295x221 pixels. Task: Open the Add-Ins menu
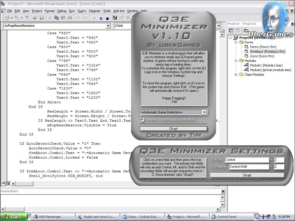[x=119, y=11]
